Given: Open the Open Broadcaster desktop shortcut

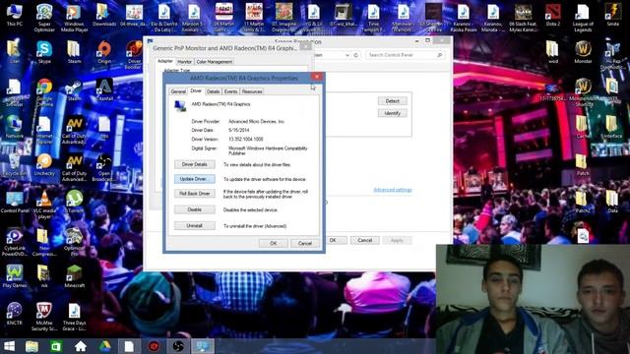Looking at the screenshot, I should click(x=104, y=167).
